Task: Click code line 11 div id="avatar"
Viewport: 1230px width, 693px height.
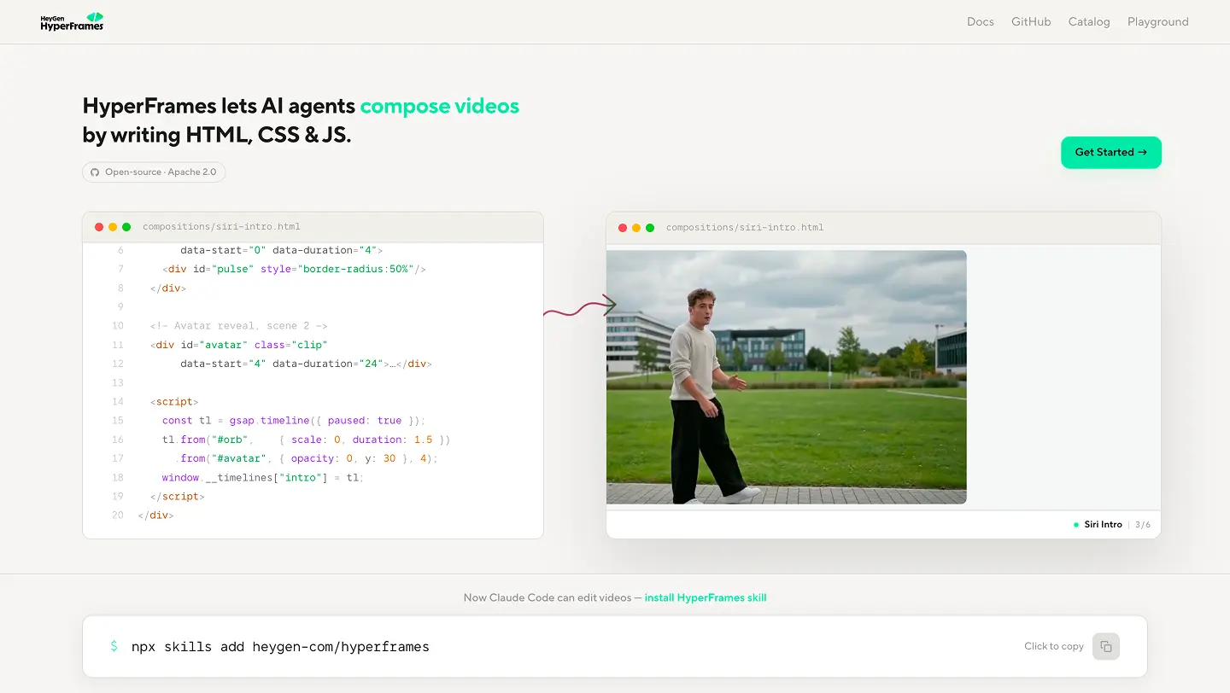Action: (x=239, y=345)
